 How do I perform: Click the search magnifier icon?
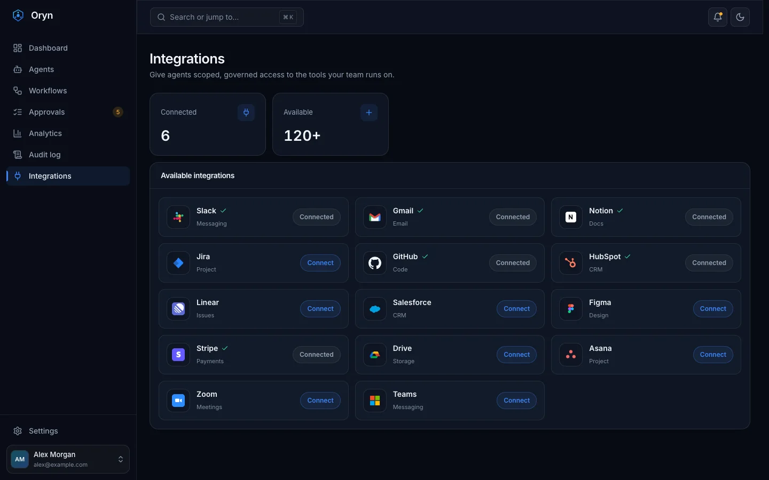[x=161, y=17]
